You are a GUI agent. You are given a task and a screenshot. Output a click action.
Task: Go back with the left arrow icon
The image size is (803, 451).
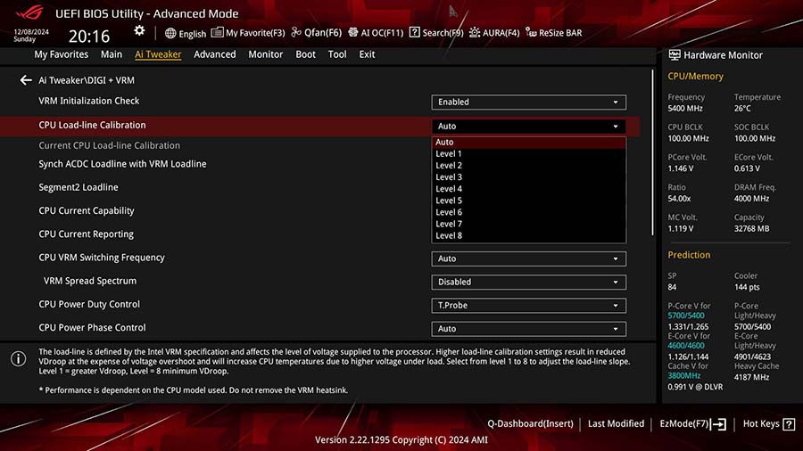[26, 80]
